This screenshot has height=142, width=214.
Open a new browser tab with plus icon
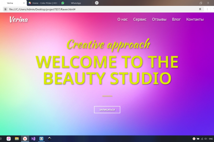97,3
